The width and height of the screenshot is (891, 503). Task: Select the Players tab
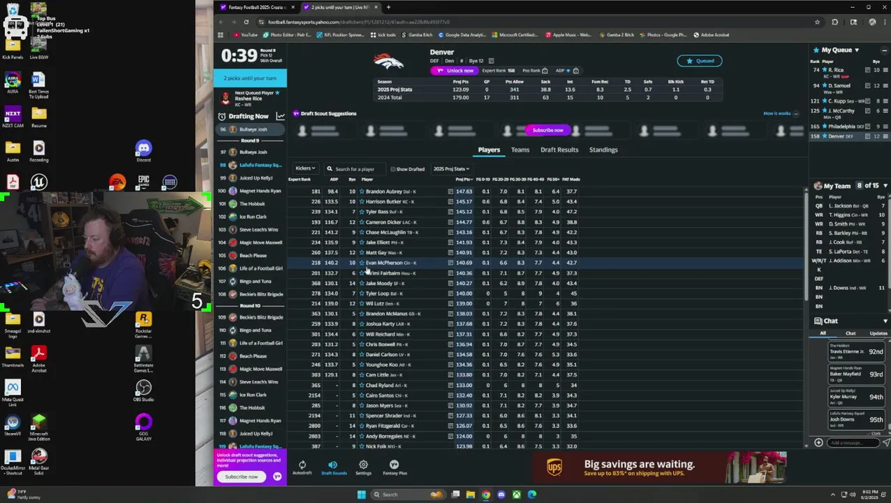tap(489, 150)
